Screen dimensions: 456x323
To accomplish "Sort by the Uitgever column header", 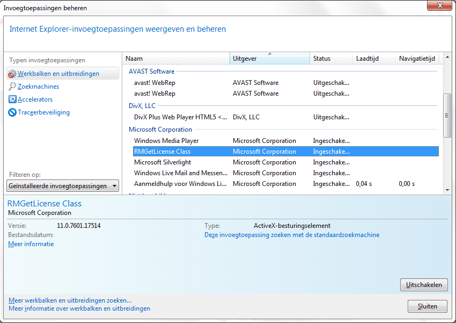I will pos(270,59).
